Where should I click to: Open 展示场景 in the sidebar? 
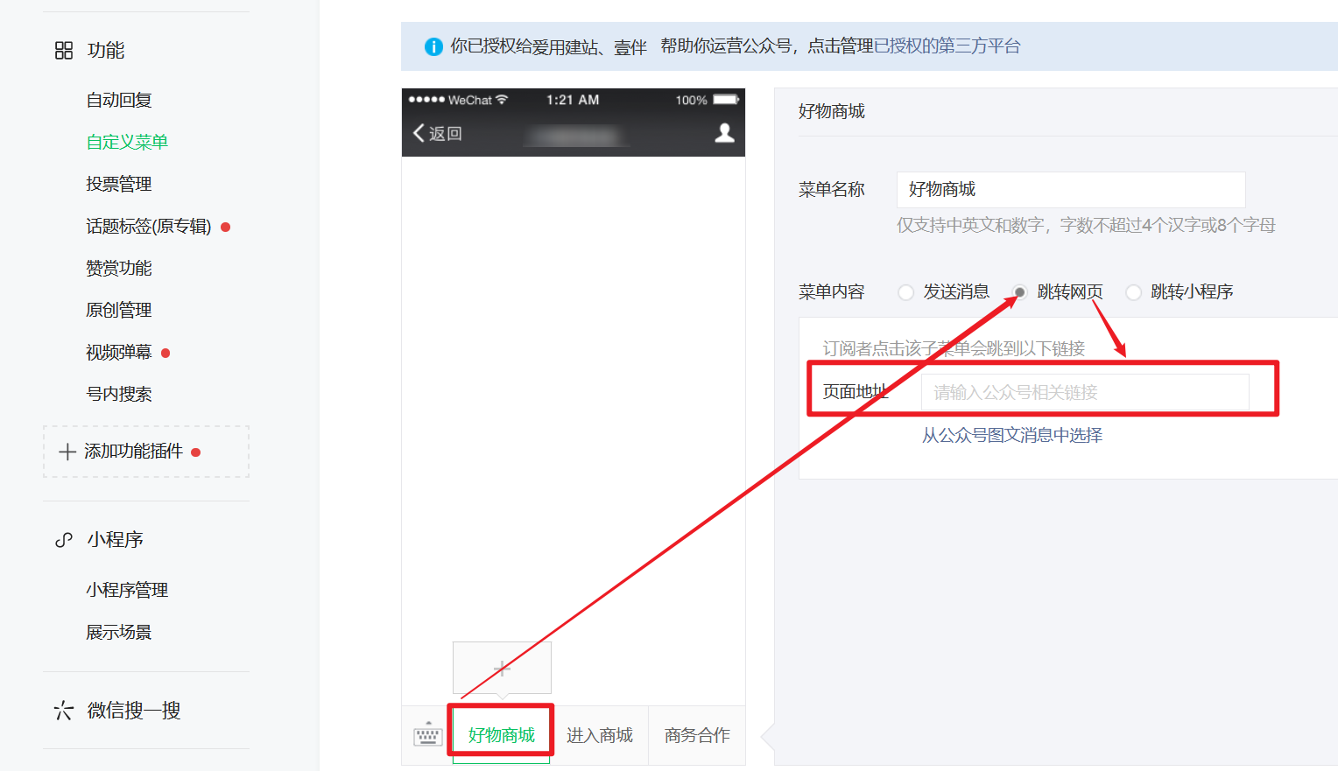pos(119,633)
